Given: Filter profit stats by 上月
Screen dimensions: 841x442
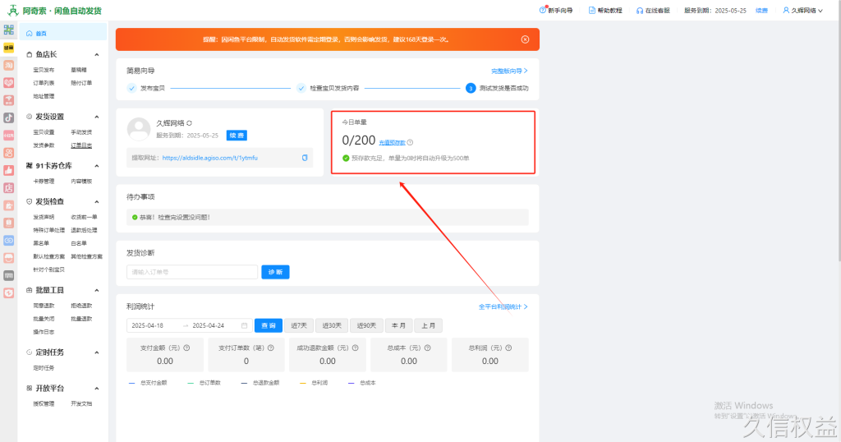Looking at the screenshot, I should click(428, 325).
